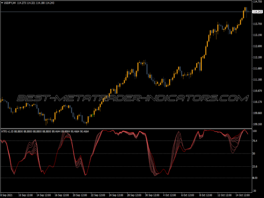Click the 30 Sep 12:00 time label
264x198 pixels.
point(152,195)
